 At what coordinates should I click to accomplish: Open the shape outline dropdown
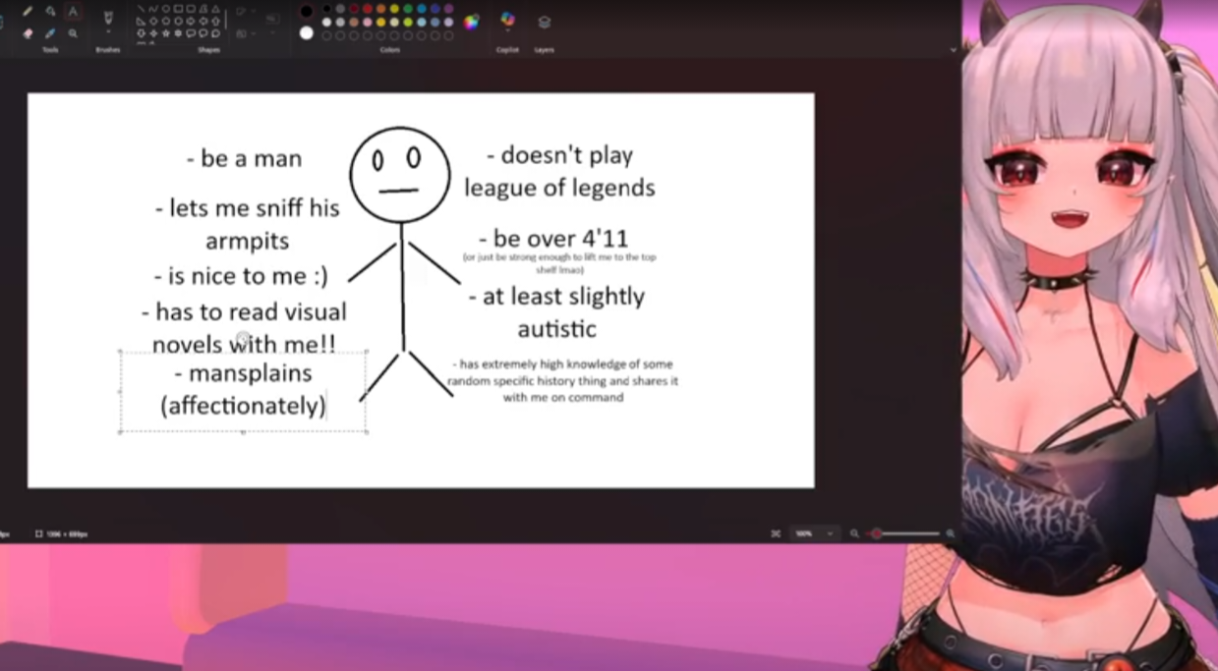point(245,11)
